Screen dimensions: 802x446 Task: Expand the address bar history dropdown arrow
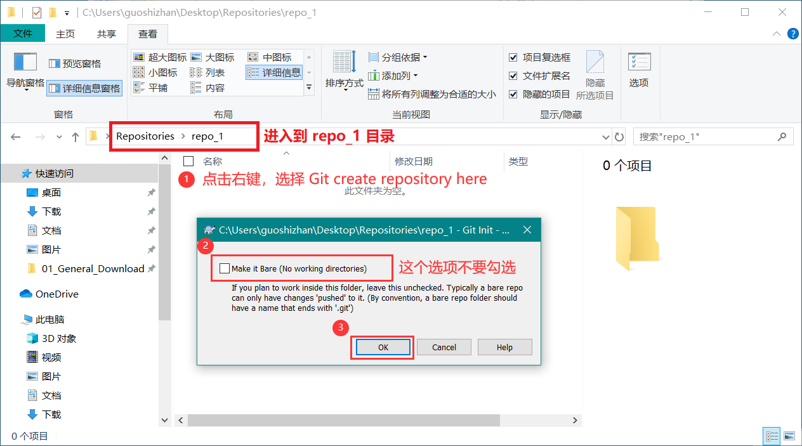point(605,136)
